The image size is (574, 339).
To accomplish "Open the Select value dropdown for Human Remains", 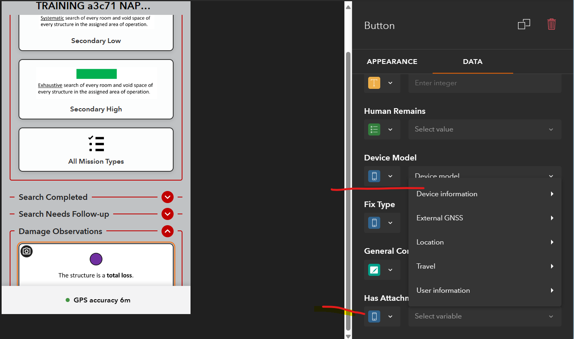I will coord(485,129).
